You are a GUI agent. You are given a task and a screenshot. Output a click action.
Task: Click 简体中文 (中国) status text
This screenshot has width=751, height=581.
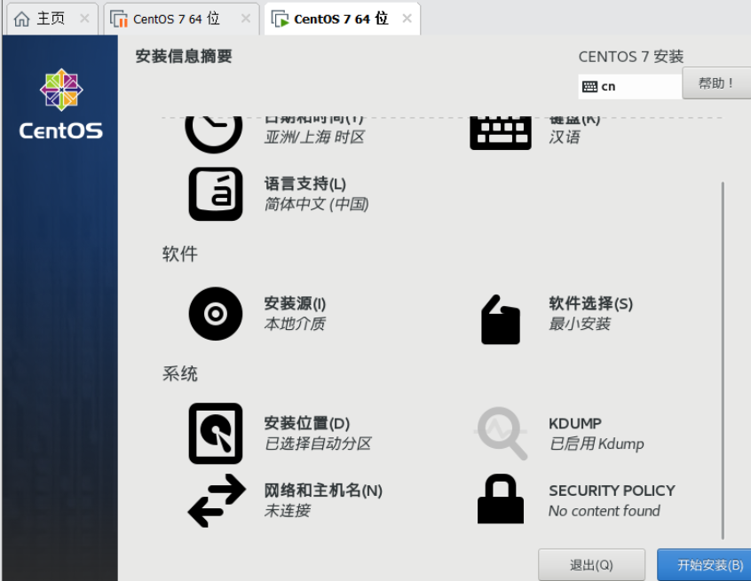pyautogui.click(x=317, y=204)
